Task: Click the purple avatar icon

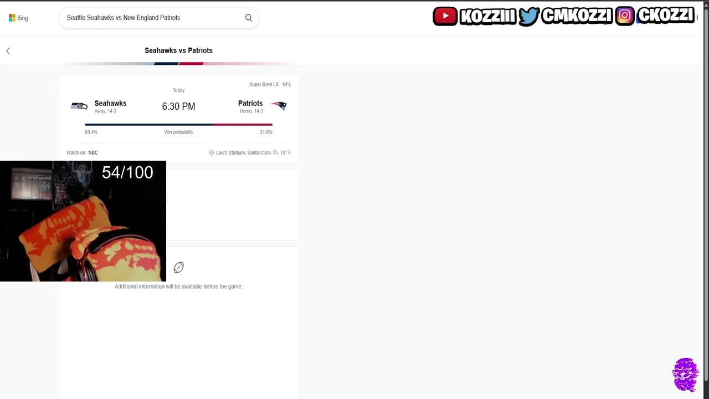Action: coord(686,375)
